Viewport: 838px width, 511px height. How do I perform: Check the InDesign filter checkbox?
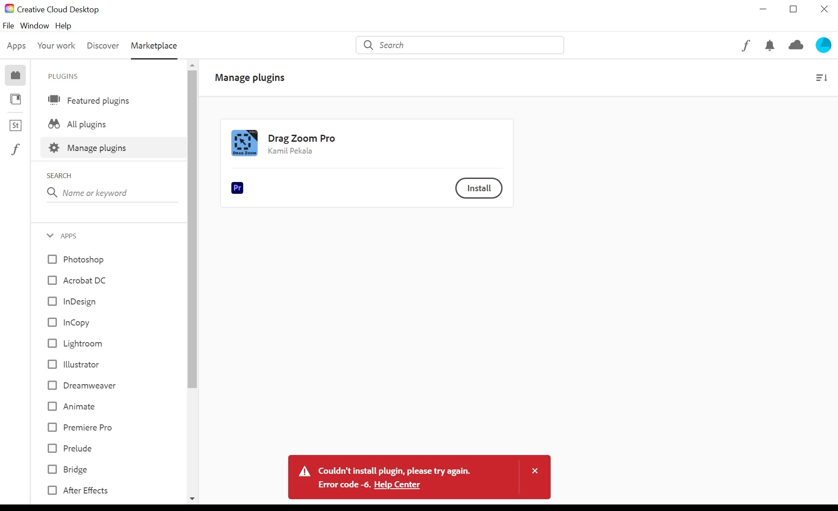[x=52, y=301]
